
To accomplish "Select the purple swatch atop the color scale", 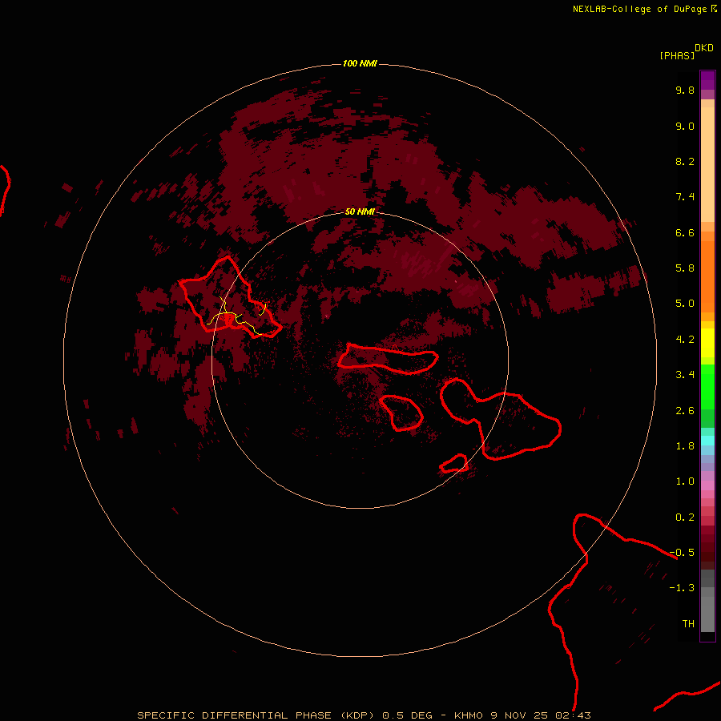I will click(x=707, y=80).
